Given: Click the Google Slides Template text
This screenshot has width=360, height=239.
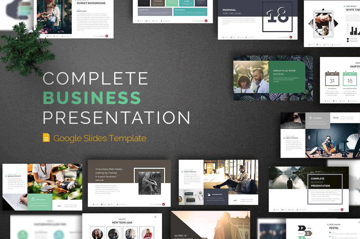Looking at the screenshot, I should (100, 138).
